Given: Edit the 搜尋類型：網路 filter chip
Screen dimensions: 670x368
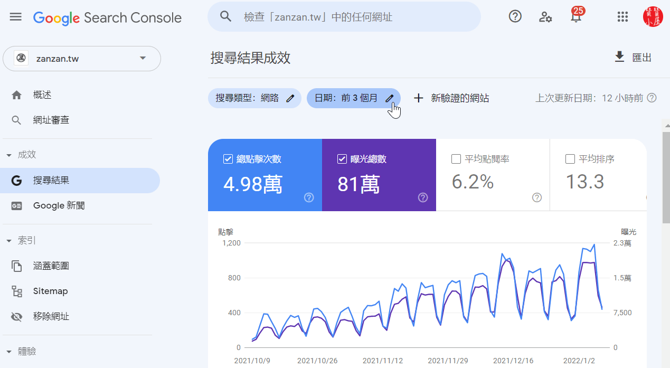Looking at the screenshot, I should pyautogui.click(x=254, y=98).
